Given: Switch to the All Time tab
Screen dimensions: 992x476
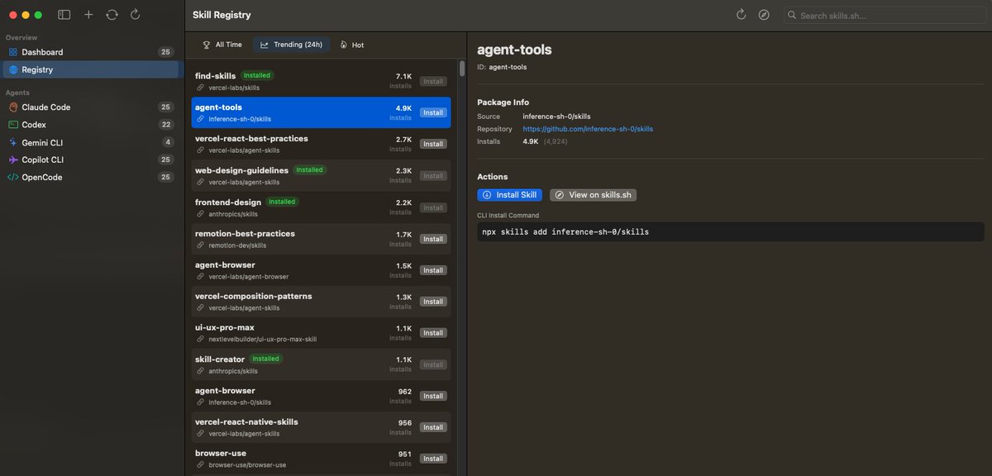Looking at the screenshot, I should point(222,45).
